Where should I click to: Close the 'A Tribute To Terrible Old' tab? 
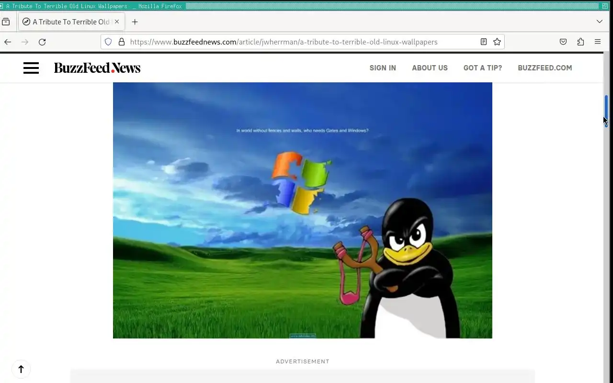point(117,22)
